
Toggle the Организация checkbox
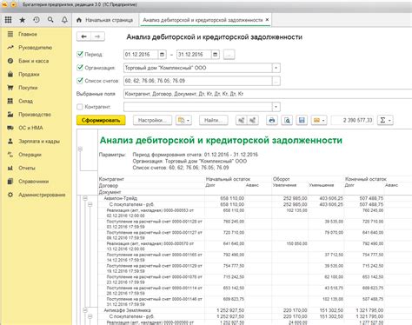click(x=80, y=68)
